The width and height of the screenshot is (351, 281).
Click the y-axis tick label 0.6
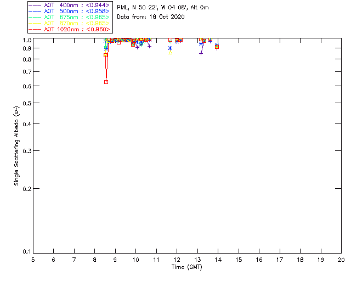27,86
